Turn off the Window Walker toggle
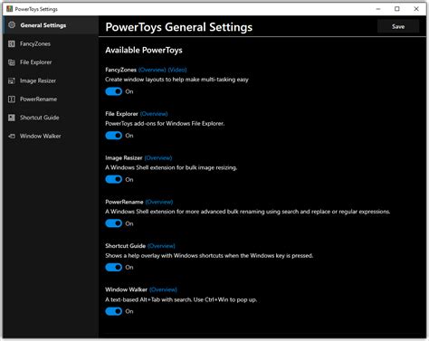 pyautogui.click(x=114, y=311)
